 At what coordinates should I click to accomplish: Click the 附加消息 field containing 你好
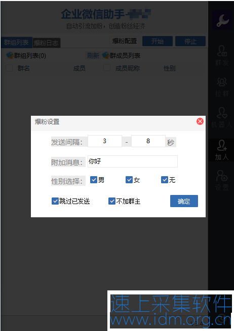coord(133,161)
